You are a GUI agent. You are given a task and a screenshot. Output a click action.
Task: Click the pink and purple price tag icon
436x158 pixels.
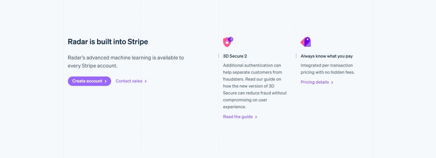tap(306, 42)
